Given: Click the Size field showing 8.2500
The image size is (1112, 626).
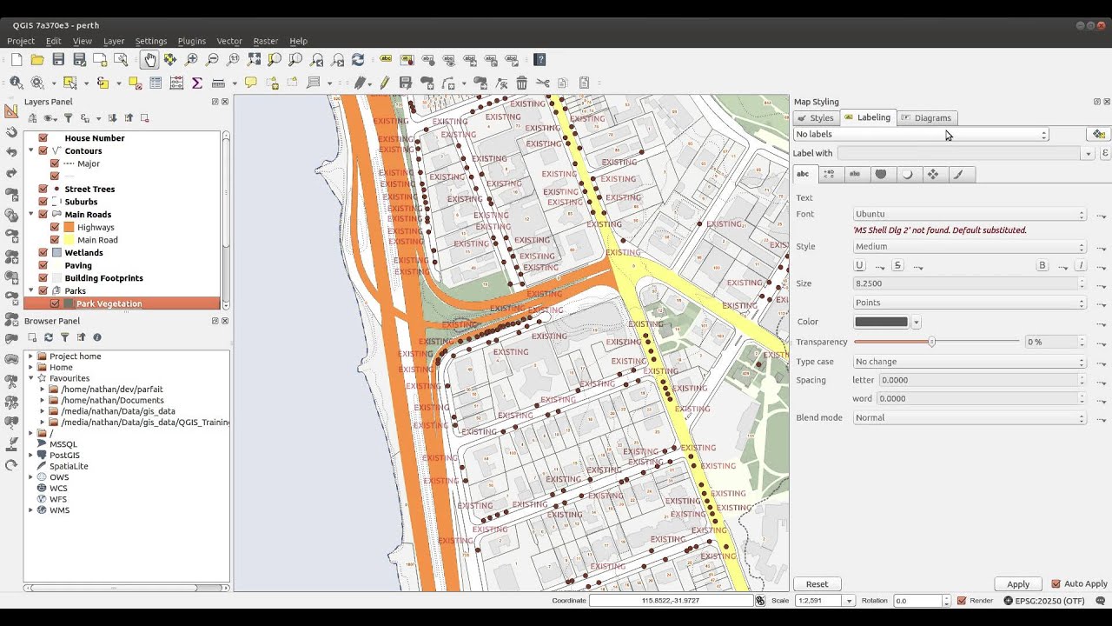Looking at the screenshot, I should click(x=966, y=283).
